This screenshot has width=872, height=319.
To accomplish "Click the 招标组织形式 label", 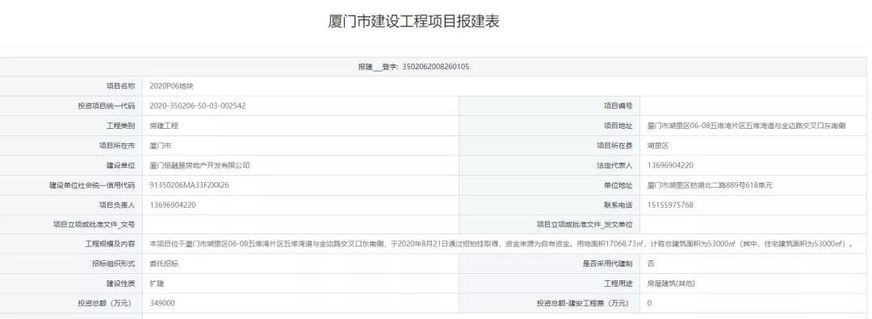I will [114, 264].
